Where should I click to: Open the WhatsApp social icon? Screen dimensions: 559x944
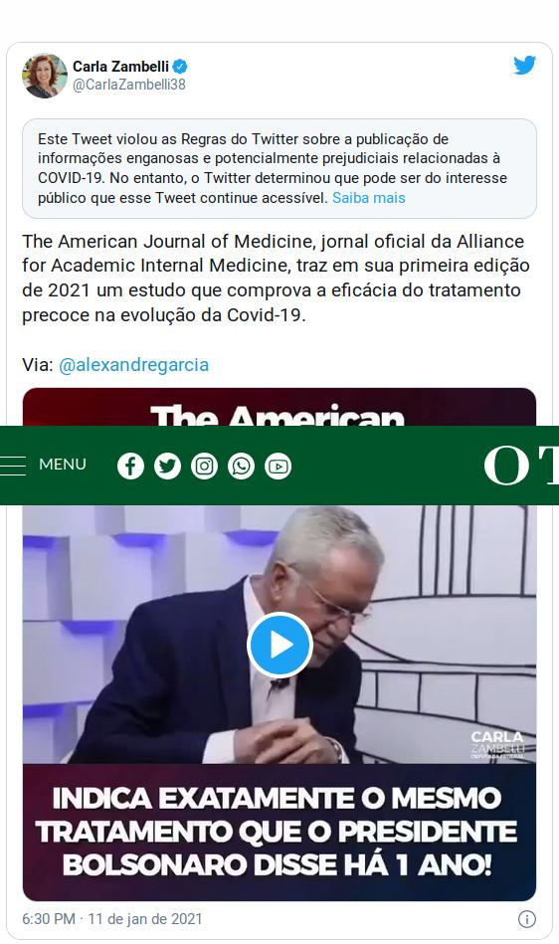point(242,466)
